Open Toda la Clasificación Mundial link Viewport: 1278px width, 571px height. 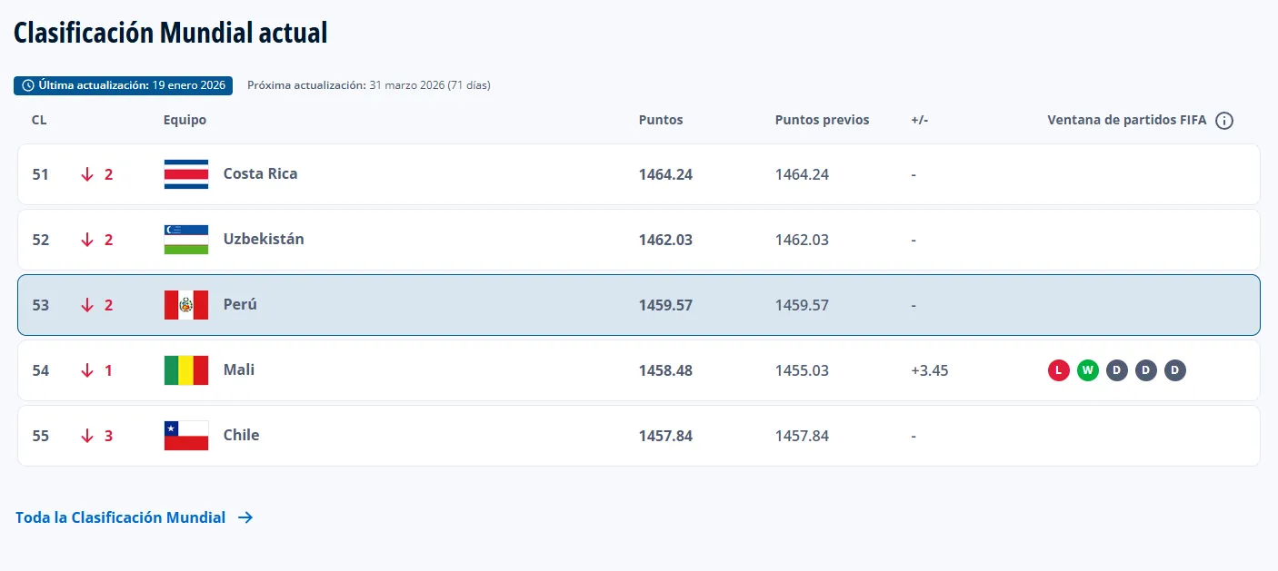click(x=121, y=517)
